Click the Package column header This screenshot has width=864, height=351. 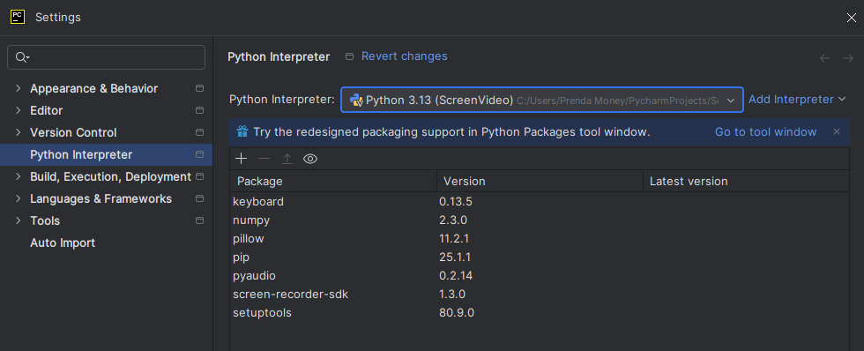click(x=333, y=181)
